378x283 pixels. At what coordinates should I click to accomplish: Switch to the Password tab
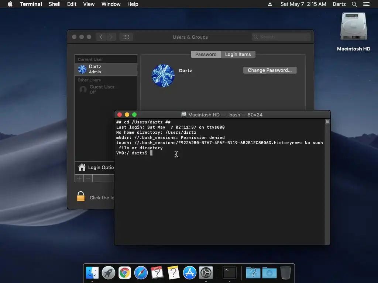(x=206, y=55)
